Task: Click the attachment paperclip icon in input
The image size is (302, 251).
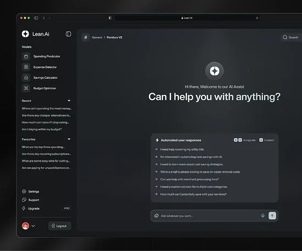Action: 156,216
